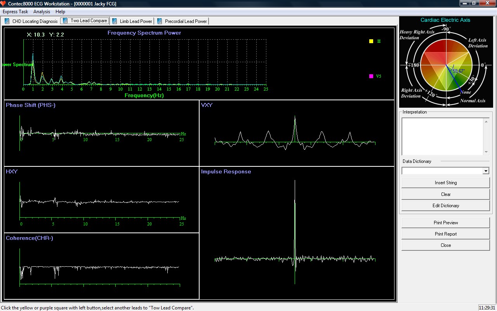Select the yellow lead II square

[x=371, y=41]
